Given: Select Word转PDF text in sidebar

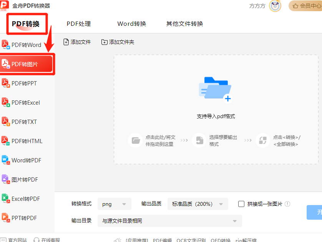Looking at the screenshot, I should pyautogui.click(x=27, y=160).
